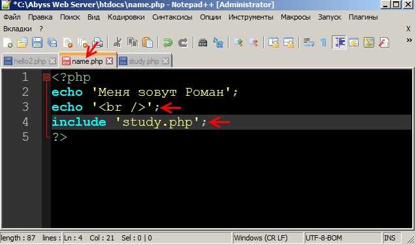Switch to the hello2.php tab
416x245 pixels.
pyautogui.click(x=30, y=61)
